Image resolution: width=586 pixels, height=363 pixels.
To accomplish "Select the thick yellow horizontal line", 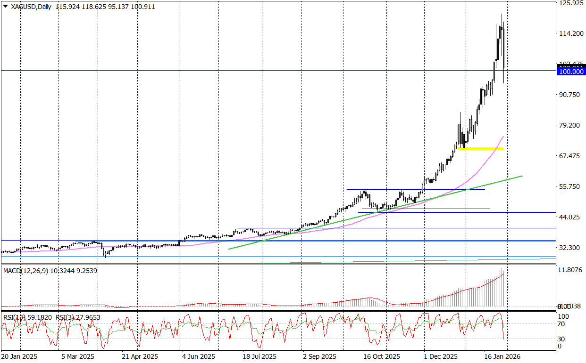I will tap(481, 149).
